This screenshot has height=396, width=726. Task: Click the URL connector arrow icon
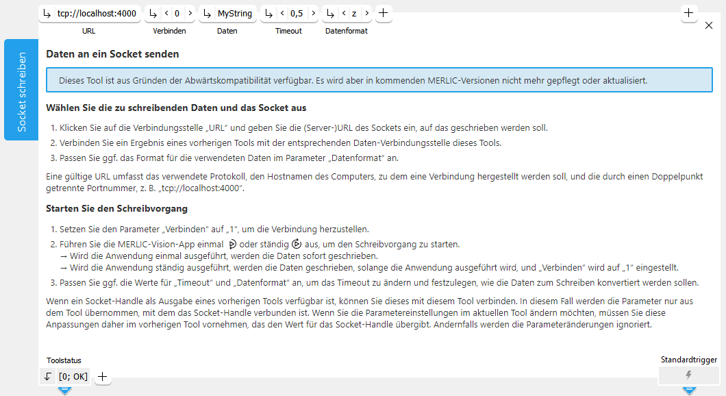[x=47, y=14]
